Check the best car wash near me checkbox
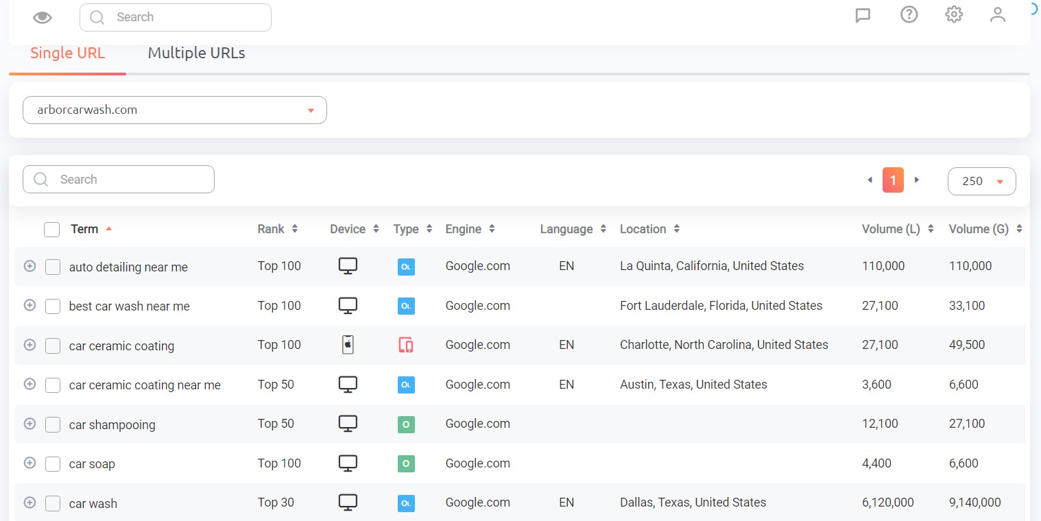Screen dimensions: 1041x521 pos(53,306)
